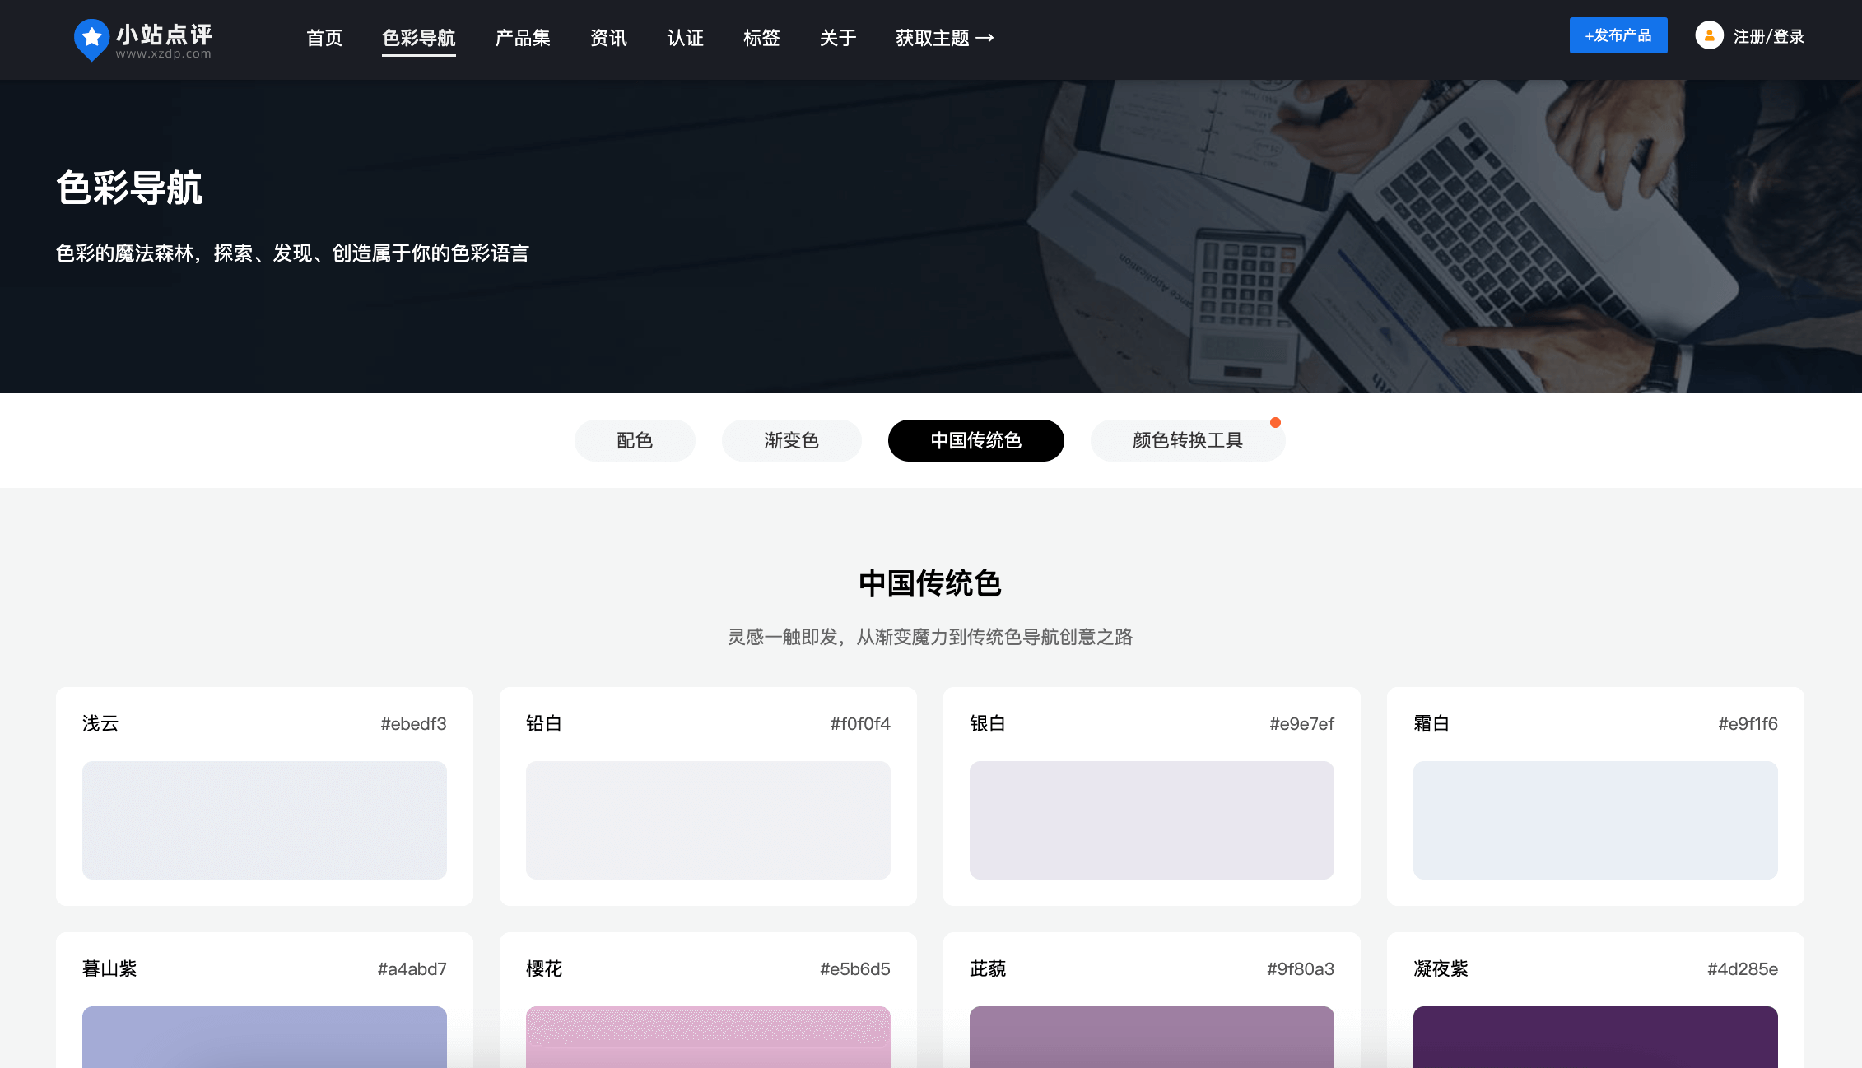Image resolution: width=1862 pixels, height=1068 pixels.
Task: Go to 产品集 in the navigation bar
Action: coord(523,38)
